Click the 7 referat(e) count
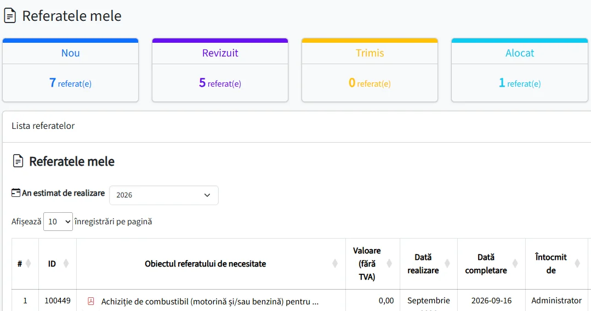591x311 pixels. click(x=71, y=83)
